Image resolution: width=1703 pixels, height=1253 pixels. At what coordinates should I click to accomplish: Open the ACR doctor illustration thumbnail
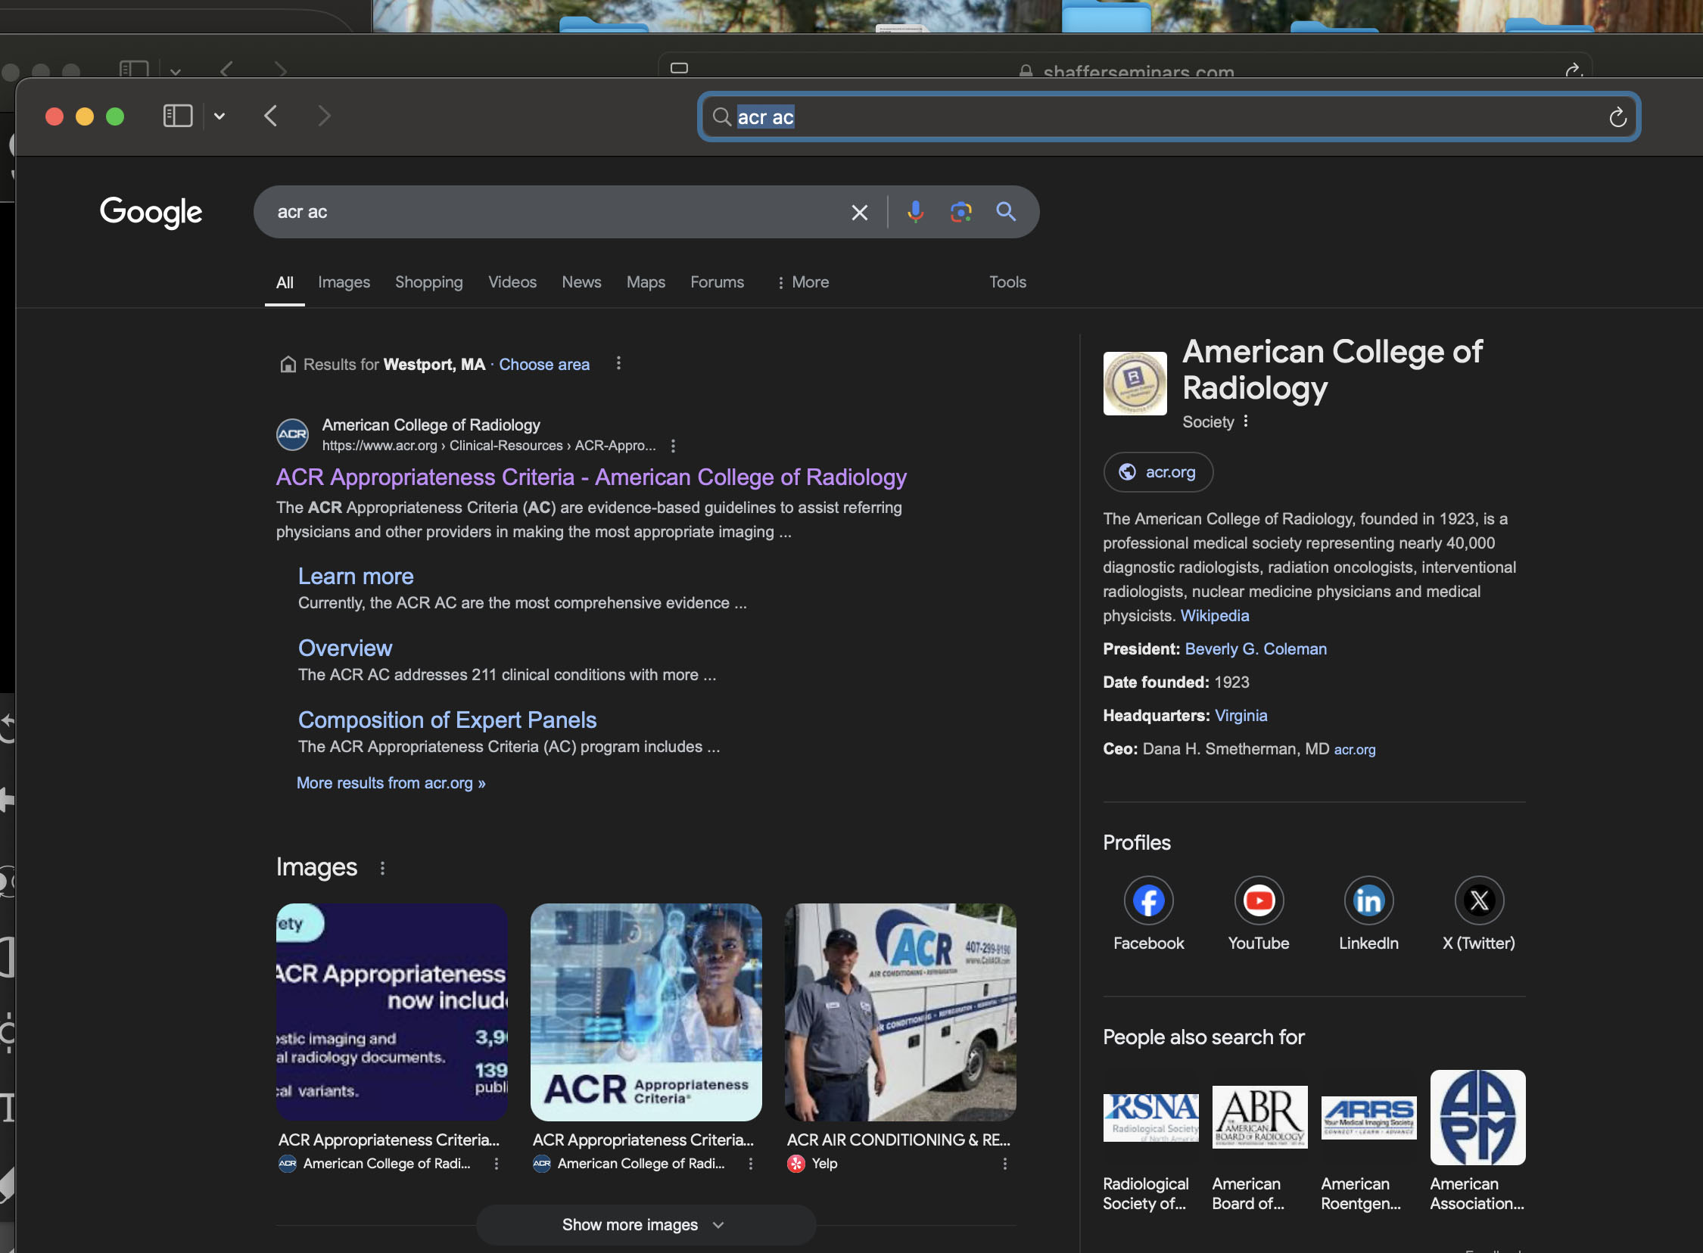pyautogui.click(x=646, y=1012)
